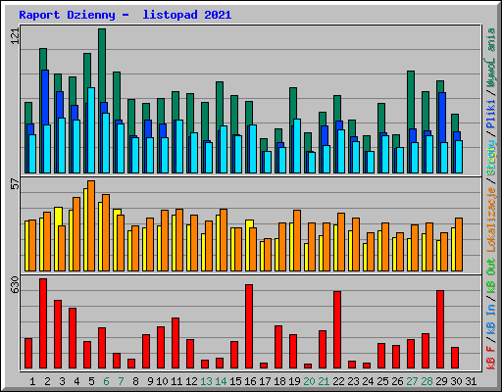The image size is (502, 392).
Task: Click day label "22" on the x-axis
Action: [338, 381]
